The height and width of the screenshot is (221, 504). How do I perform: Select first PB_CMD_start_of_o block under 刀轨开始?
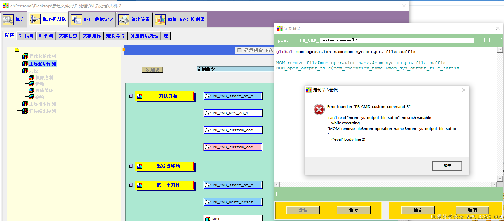(233, 96)
